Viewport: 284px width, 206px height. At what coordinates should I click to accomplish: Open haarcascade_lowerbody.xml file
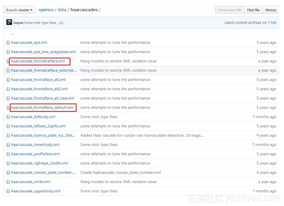[35, 144]
